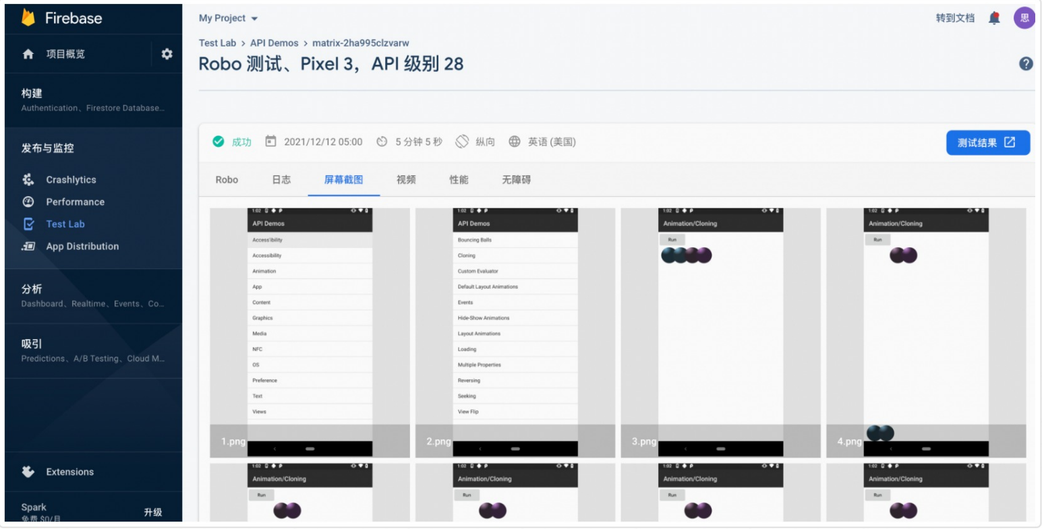Image resolution: width=1042 pixels, height=529 pixels.
Task: Click the 英语 (美国) locale text
Action: [552, 142]
